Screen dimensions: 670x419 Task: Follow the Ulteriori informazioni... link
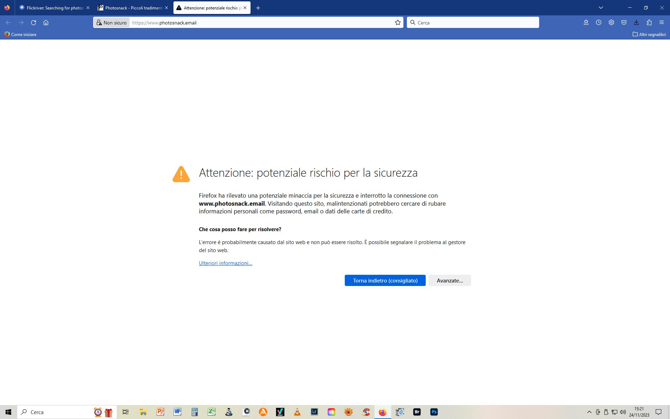point(225,263)
